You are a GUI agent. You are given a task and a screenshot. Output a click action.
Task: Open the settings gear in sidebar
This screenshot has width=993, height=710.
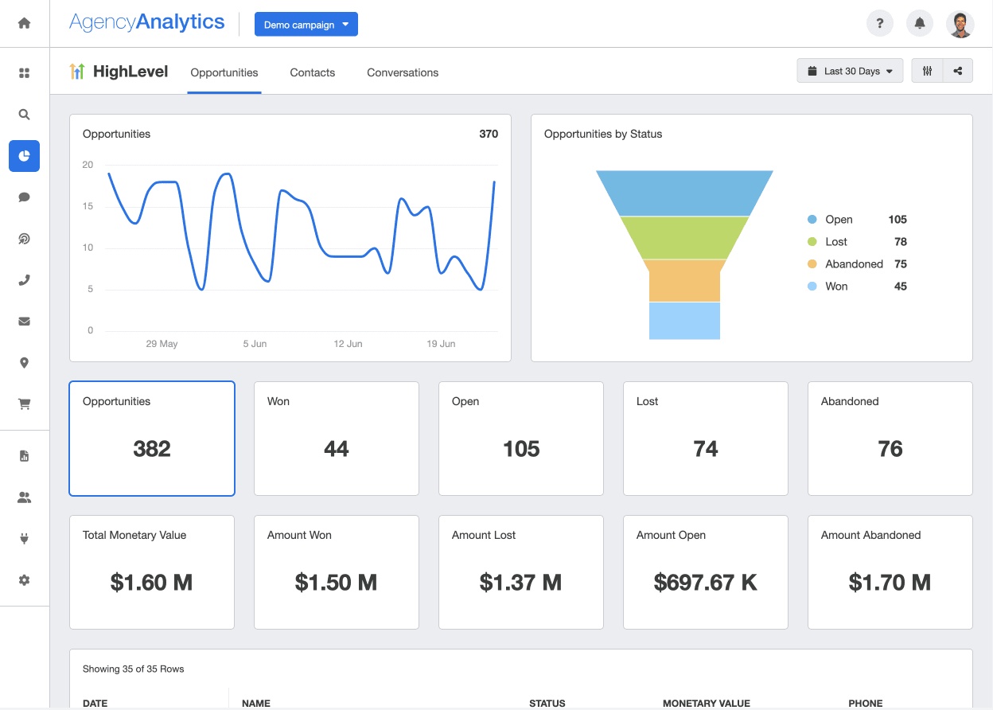24,580
